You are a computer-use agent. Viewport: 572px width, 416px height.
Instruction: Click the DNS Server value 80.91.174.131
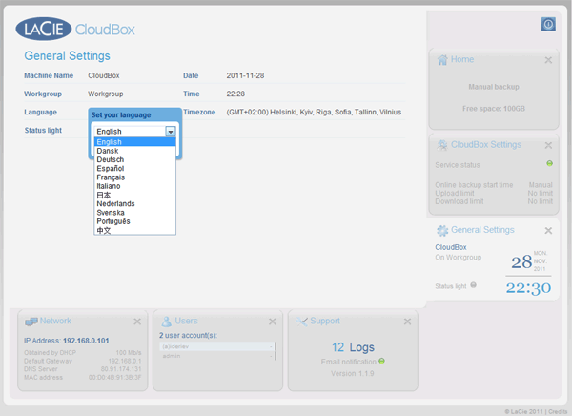[x=121, y=369]
